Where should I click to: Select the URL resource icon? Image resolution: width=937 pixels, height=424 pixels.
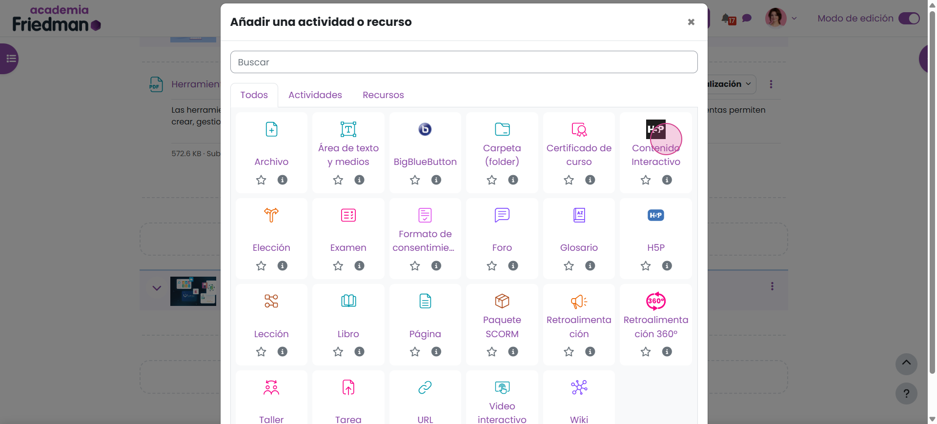pos(425,387)
